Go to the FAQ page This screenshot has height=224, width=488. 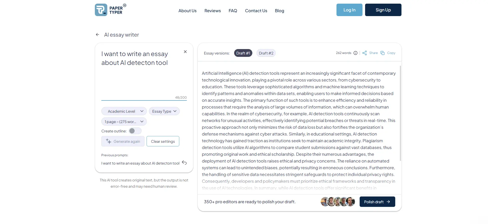tap(233, 11)
